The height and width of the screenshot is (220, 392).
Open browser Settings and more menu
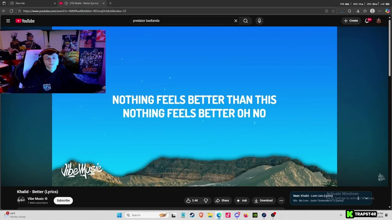click(x=380, y=11)
